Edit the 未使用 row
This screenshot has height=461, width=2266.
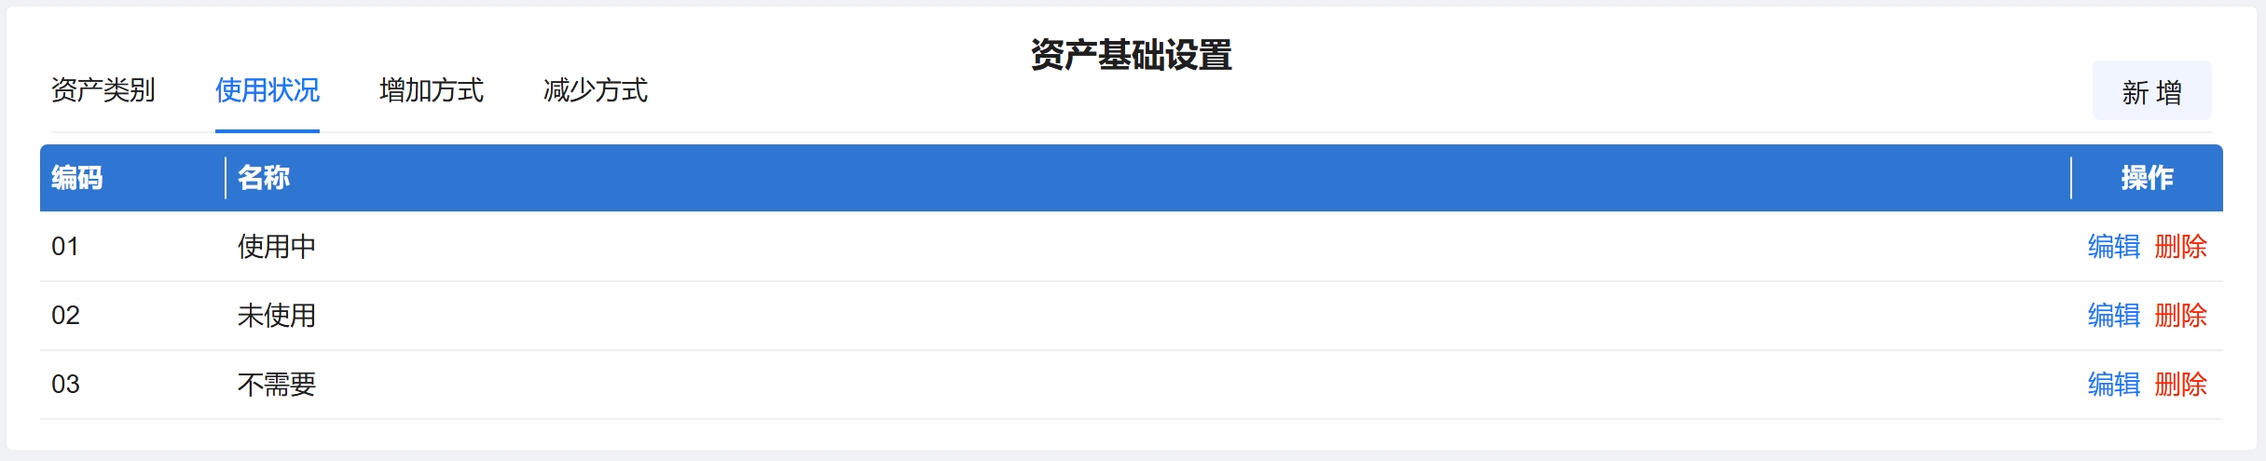[x=2113, y=316]
